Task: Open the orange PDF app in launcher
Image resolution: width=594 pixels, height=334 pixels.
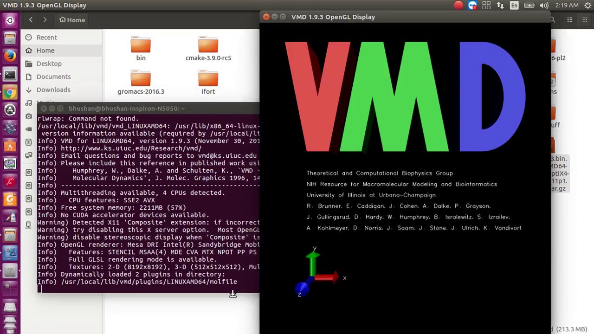Action: (10, 200)
